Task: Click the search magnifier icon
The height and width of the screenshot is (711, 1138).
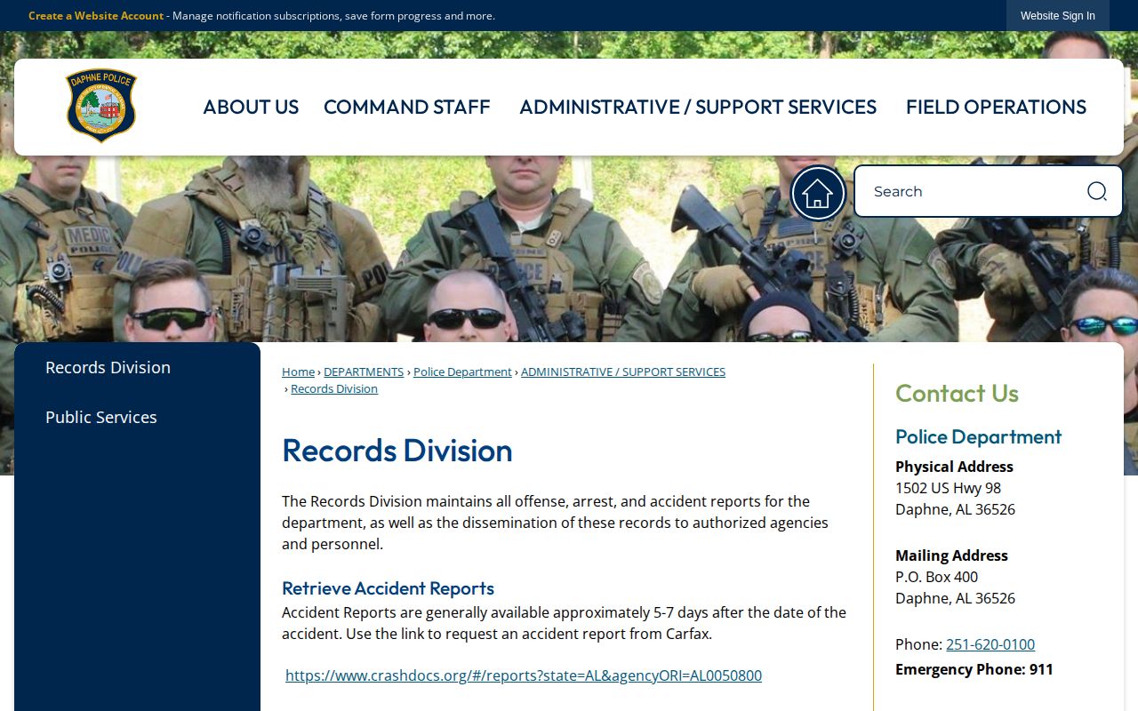Action: click(1097, 191)
